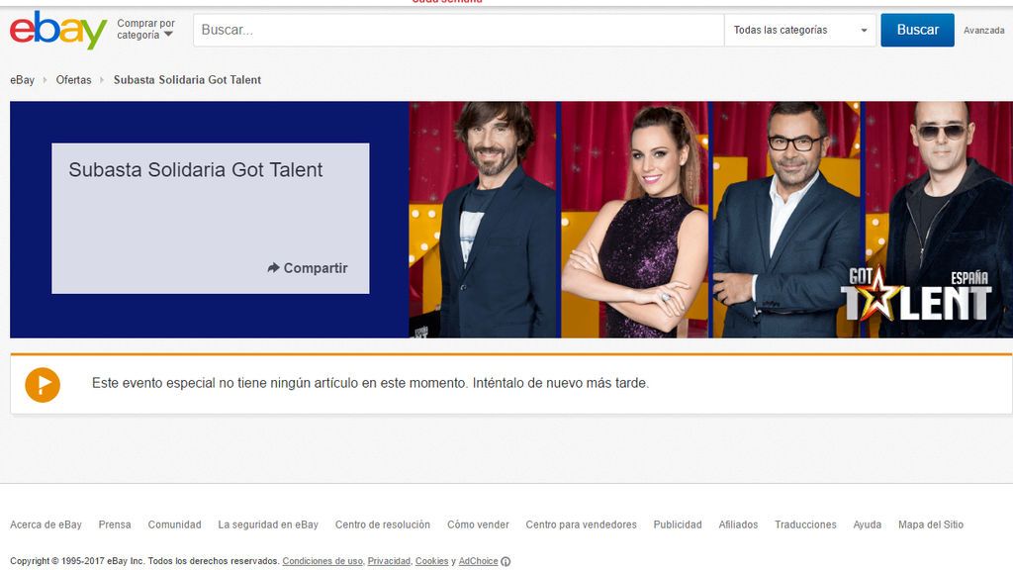1013x570 pixels.
Task: Click Ayuda in the footer
Action: coord(867,524)
